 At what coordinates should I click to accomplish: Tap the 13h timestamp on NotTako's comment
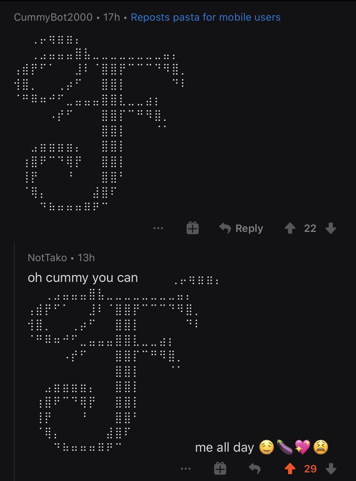(86, 258)
